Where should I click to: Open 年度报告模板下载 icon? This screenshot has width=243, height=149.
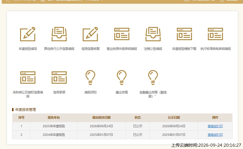184,34
